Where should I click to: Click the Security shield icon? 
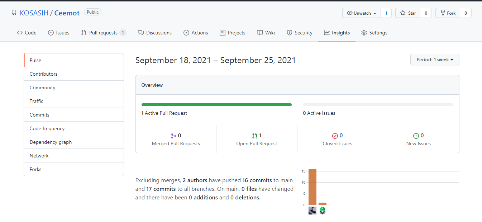click(x=290, y=33)
